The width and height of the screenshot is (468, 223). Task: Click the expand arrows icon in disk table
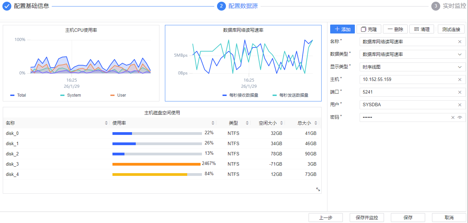[318, 189]
